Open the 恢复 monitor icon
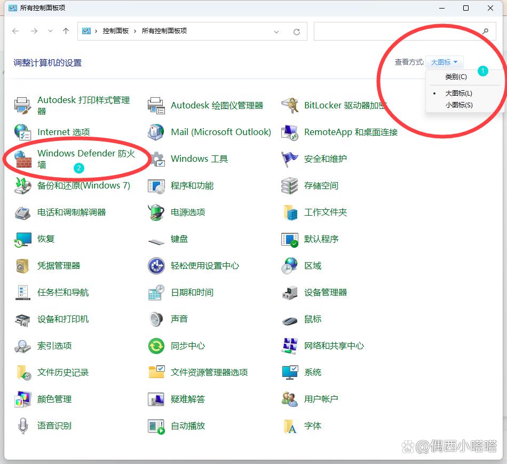This screenshot has width=507, height=464. click(22, 239)
